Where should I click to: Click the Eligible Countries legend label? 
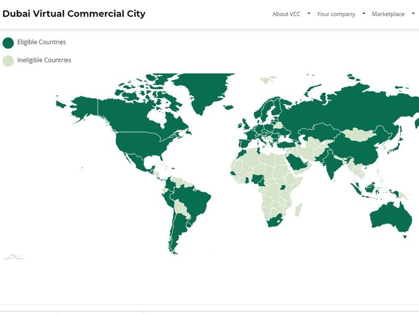[41, 42]
